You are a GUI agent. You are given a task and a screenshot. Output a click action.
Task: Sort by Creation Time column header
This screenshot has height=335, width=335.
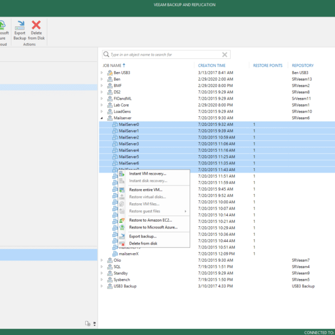click(212, 66)
